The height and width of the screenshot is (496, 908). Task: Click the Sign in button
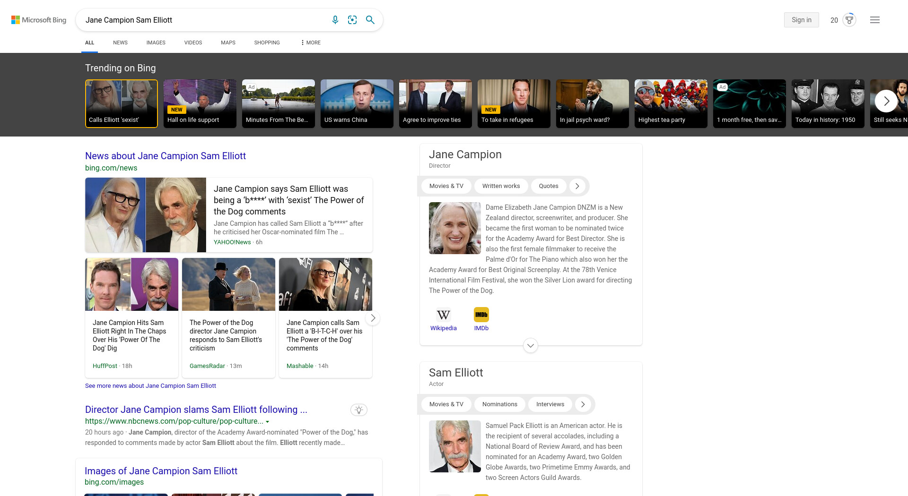pos(801,20)
